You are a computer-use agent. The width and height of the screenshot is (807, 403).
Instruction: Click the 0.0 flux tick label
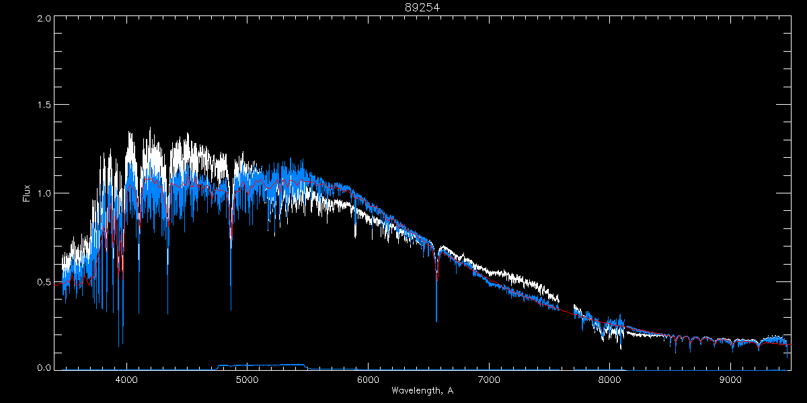[x=44, y=368]
